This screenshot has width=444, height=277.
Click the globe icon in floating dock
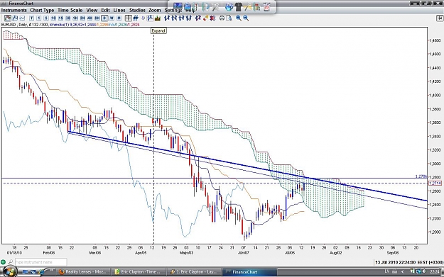pyautogui.click(x=229, y=6)
